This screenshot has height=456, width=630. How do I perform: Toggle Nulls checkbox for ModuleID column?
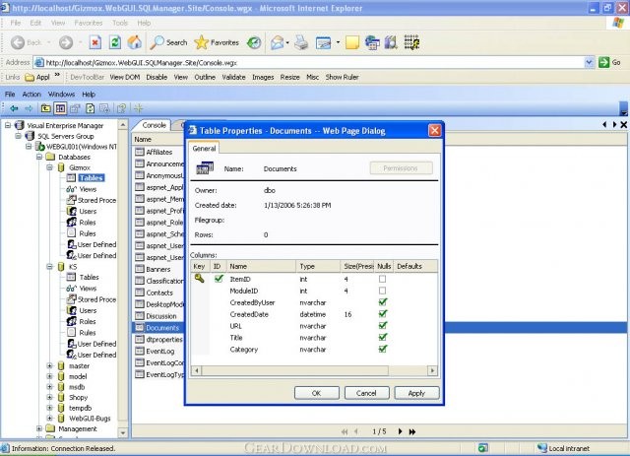383,290
